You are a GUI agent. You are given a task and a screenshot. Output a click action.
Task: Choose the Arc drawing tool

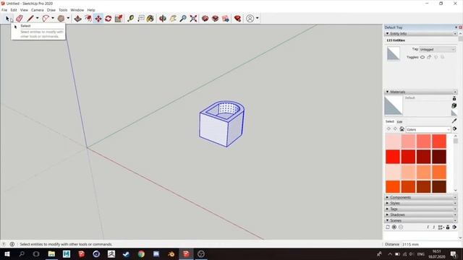pyautogui.click(x=46, y=19)
